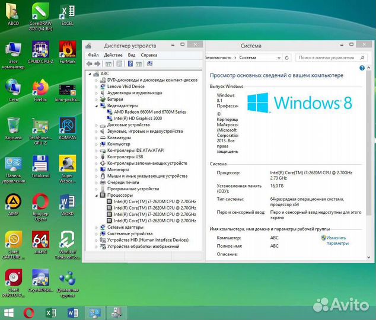
Task: Expand the Дисковые устройства node
Action: [x=97, y=125]
